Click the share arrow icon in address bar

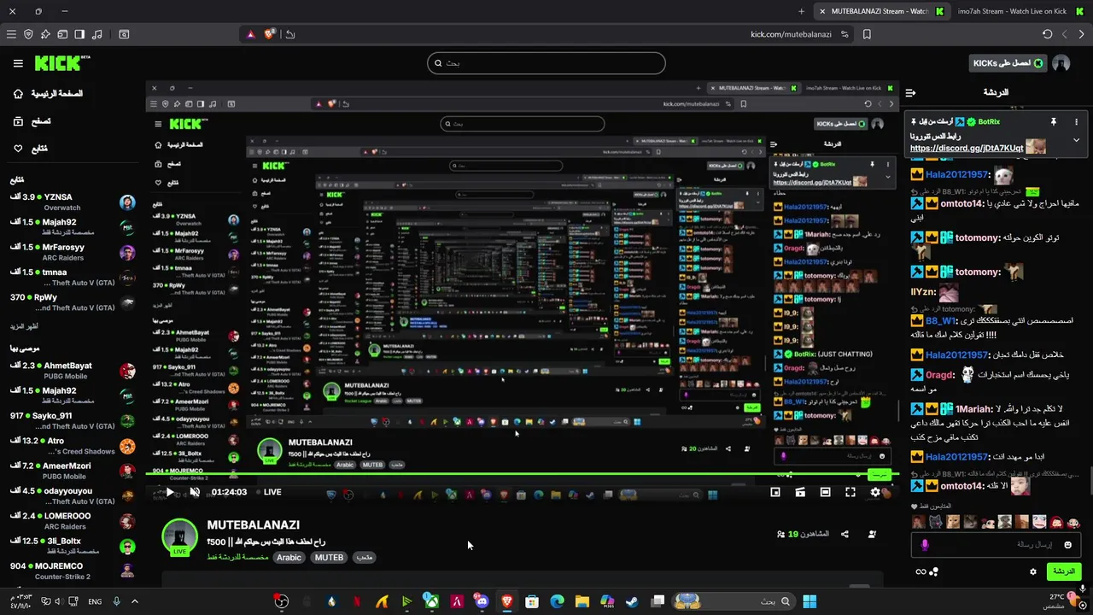(290, 34)
